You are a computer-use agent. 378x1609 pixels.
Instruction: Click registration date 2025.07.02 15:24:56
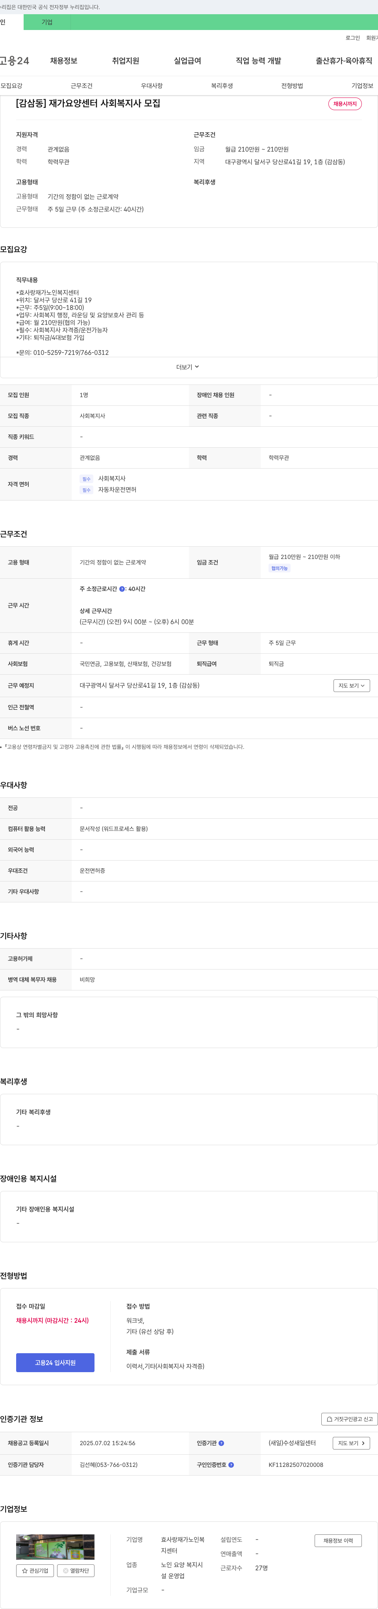pyautogui.click(x=108, y=1443)
